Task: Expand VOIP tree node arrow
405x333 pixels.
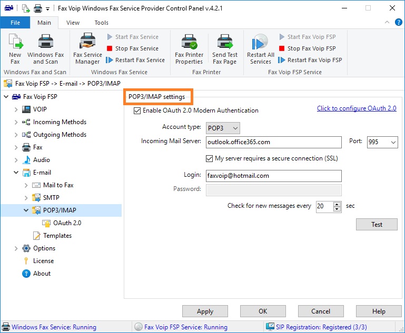Action: (16, 109)
